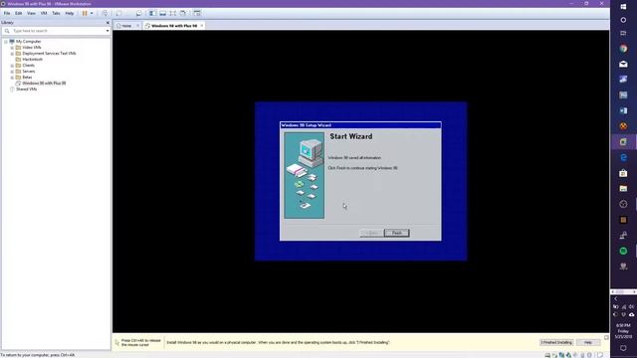
Task: Click the unity mode toolbar icon
Action: (183, 13)
